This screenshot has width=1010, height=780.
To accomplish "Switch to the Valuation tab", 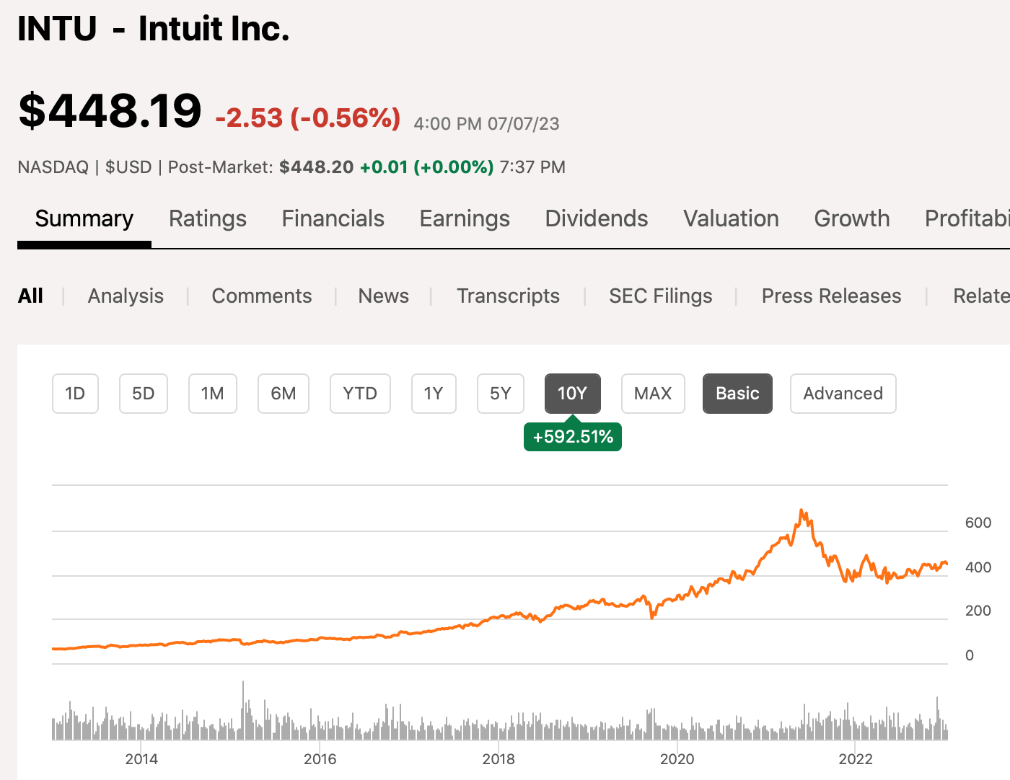I will click(x=731, y=218).
